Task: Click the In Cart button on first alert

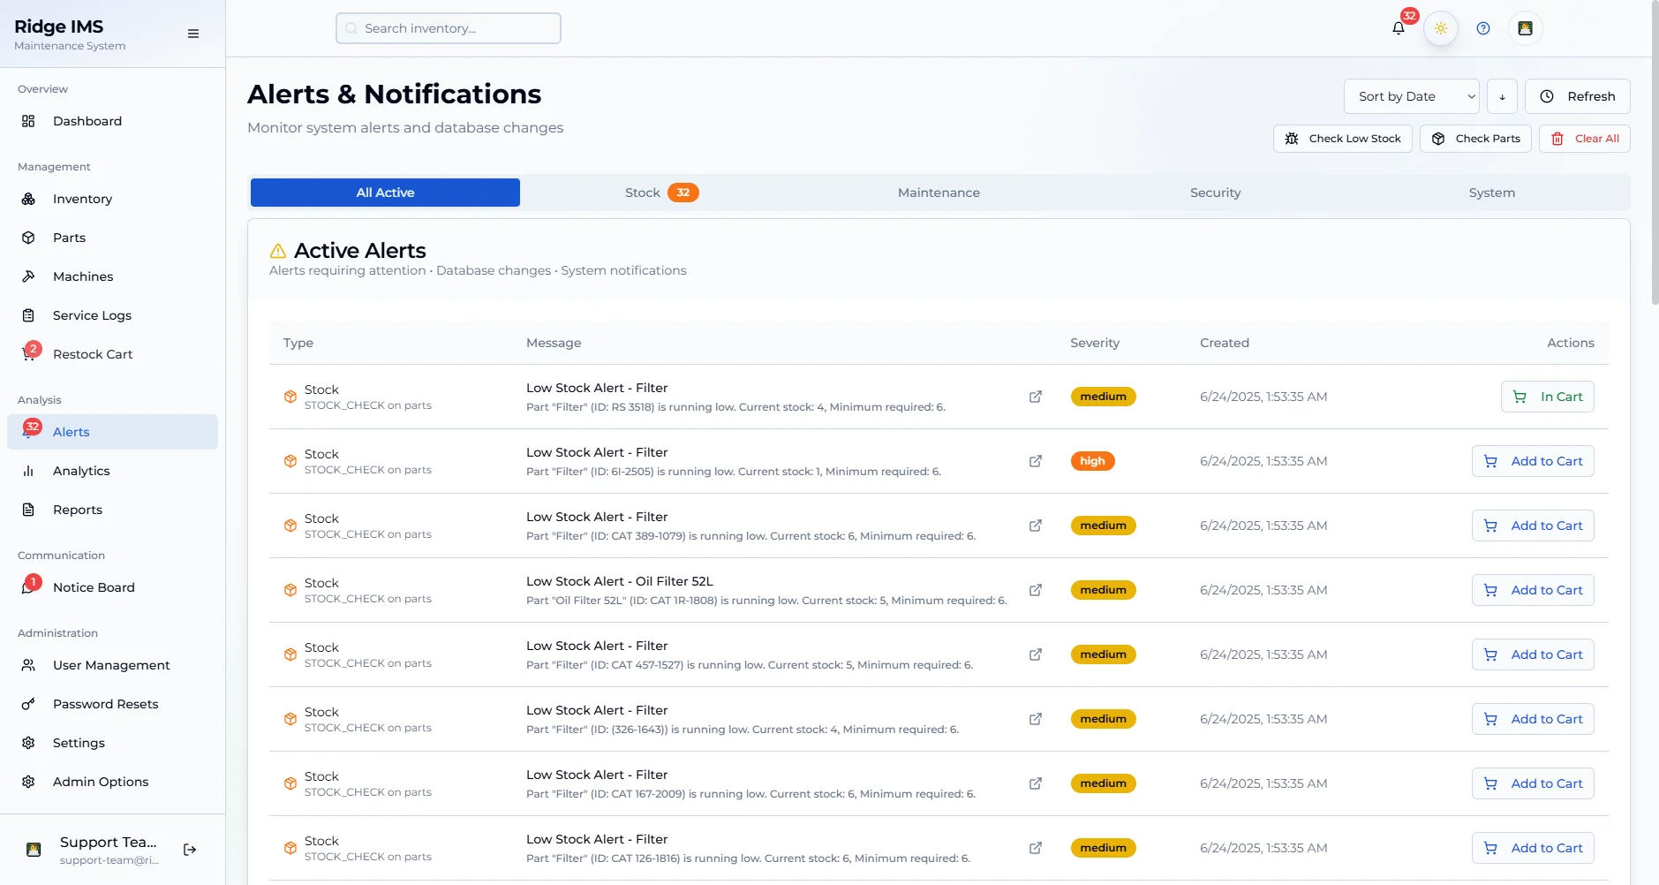Action: tap(1547, 397)
